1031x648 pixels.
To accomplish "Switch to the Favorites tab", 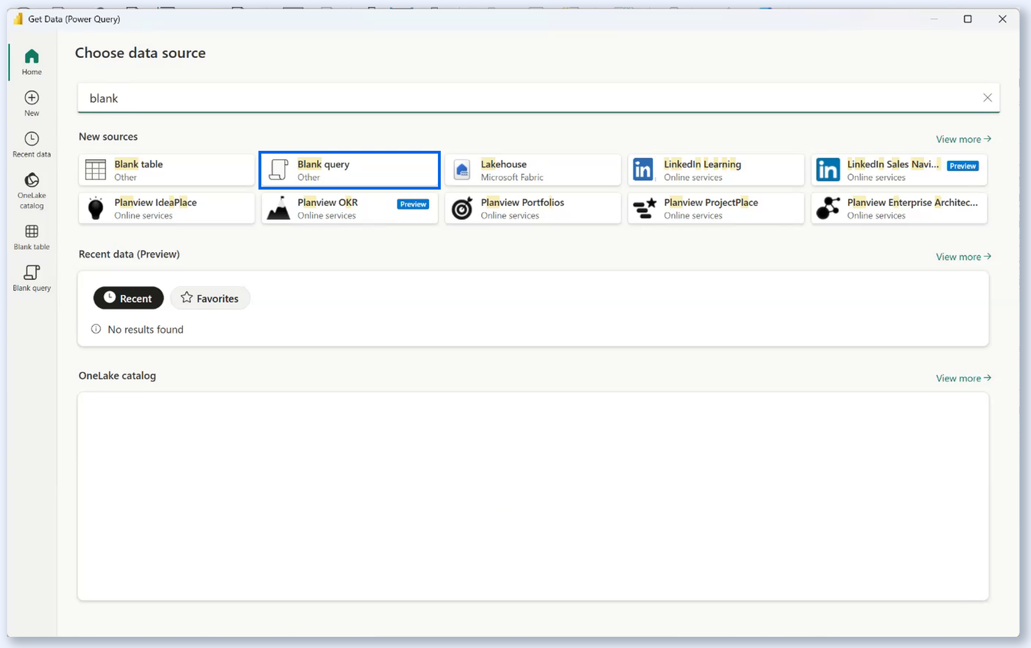I will coord(210,298).
